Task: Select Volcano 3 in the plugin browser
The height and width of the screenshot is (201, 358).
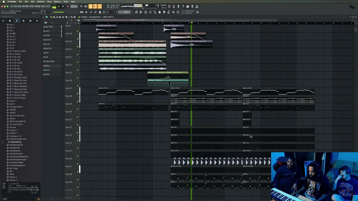Action: coord(13,180)
